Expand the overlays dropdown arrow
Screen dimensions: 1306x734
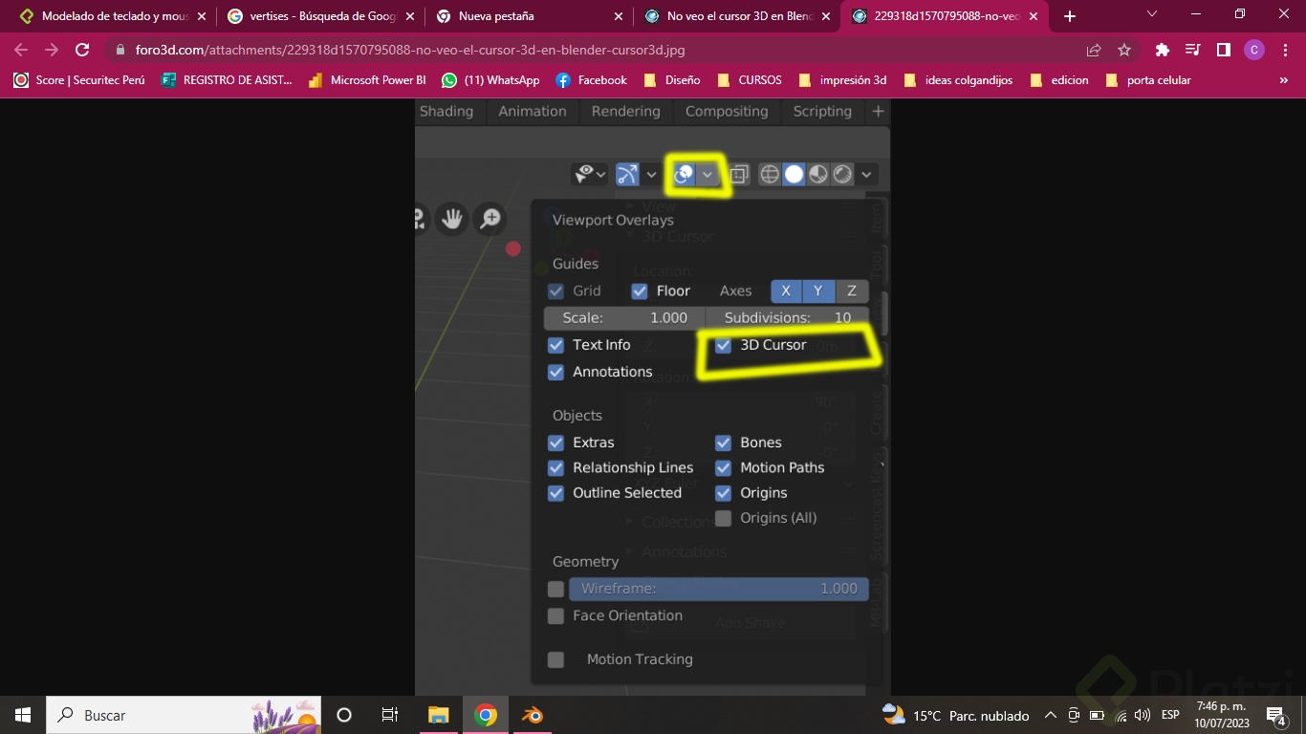click(707, 174)
